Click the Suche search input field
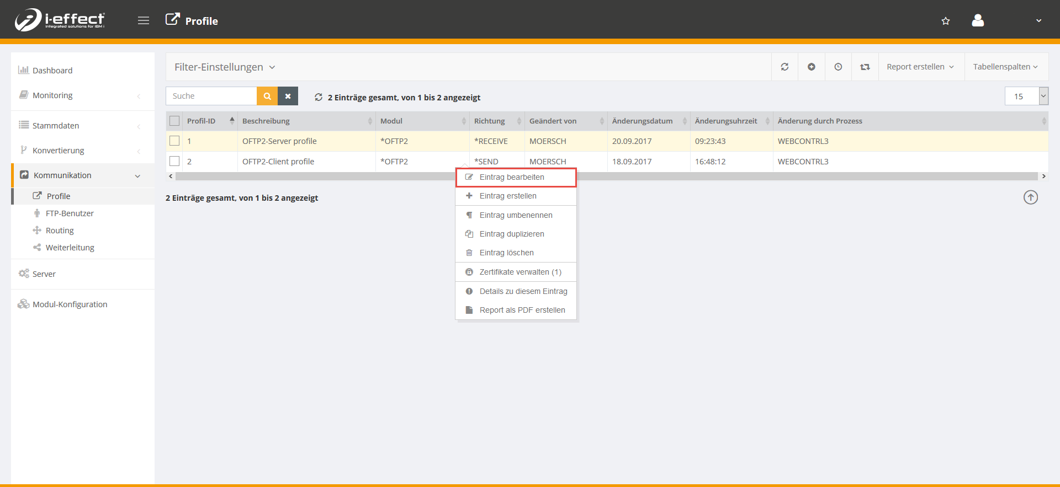Screen dimensions: 1060x487 tap(211, 96)
